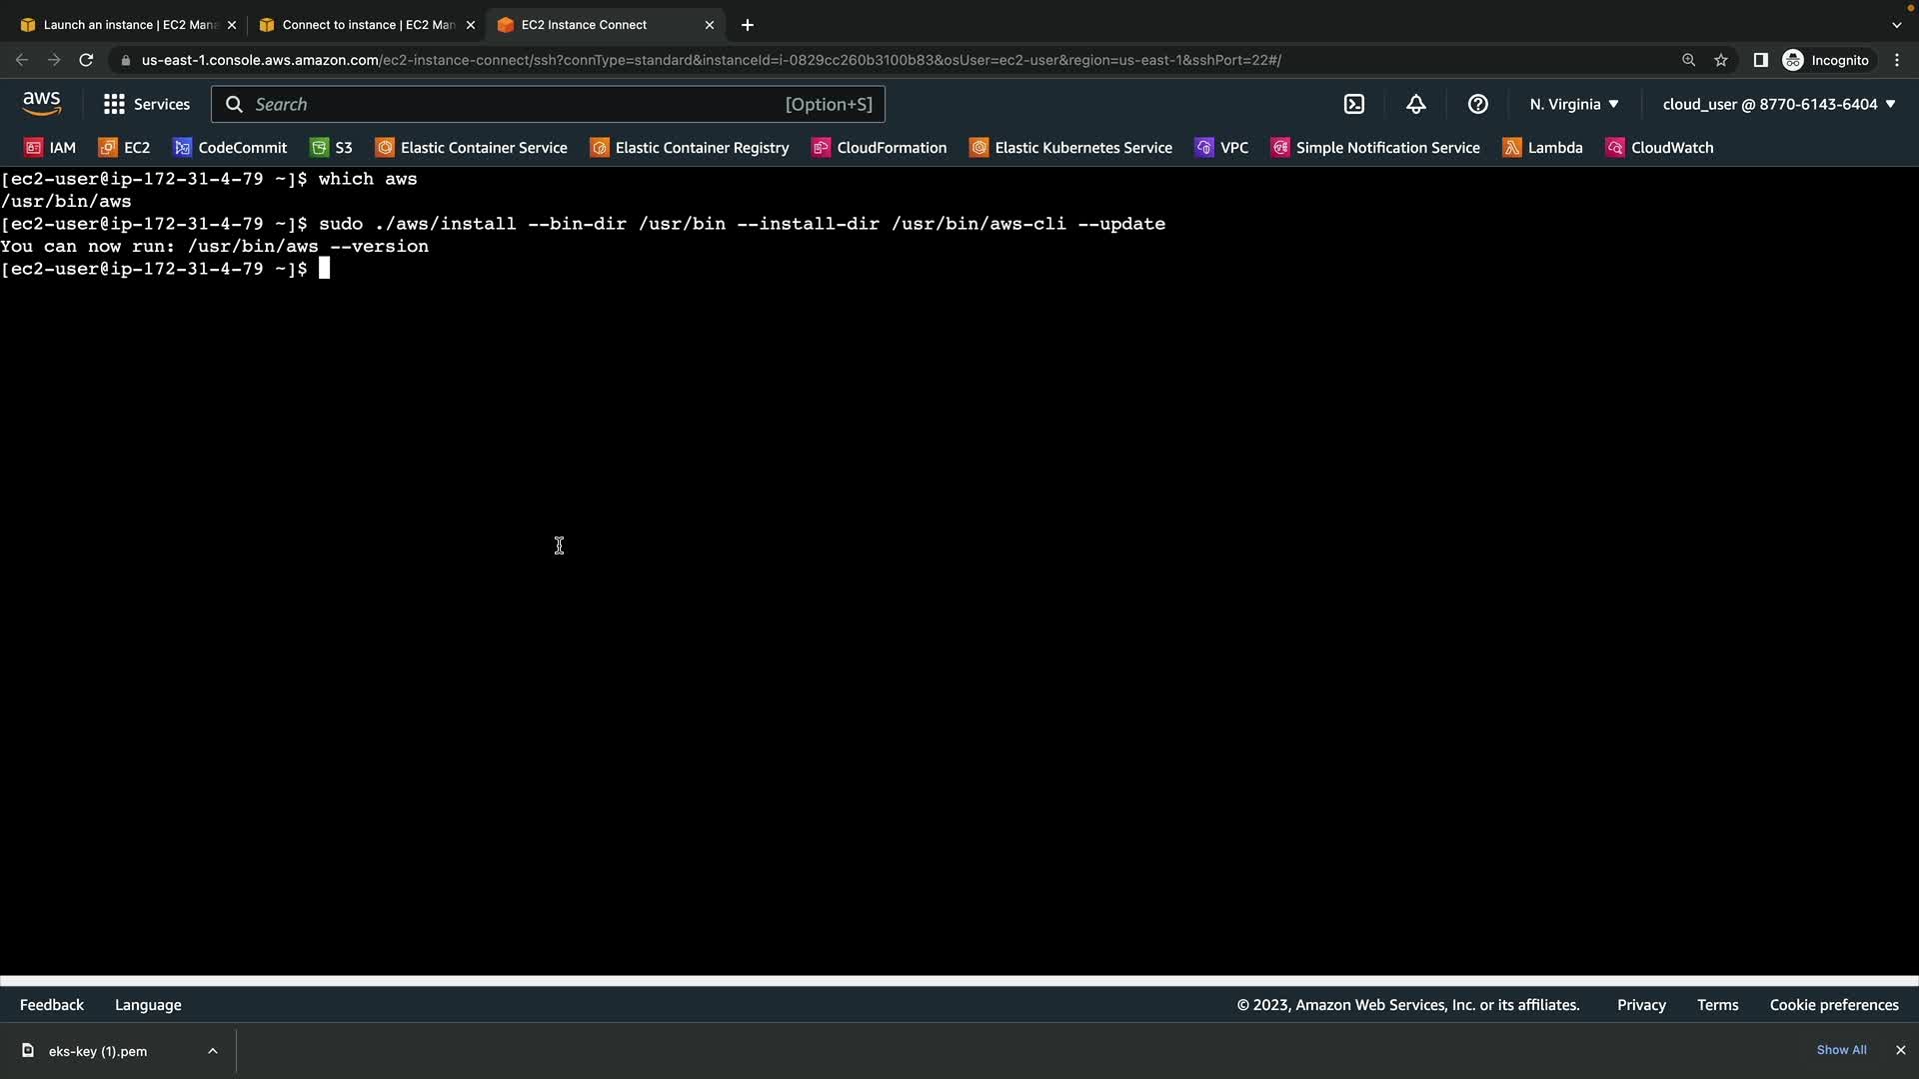
Task: Open the help question mark icon
Action: coord(1478,104)
